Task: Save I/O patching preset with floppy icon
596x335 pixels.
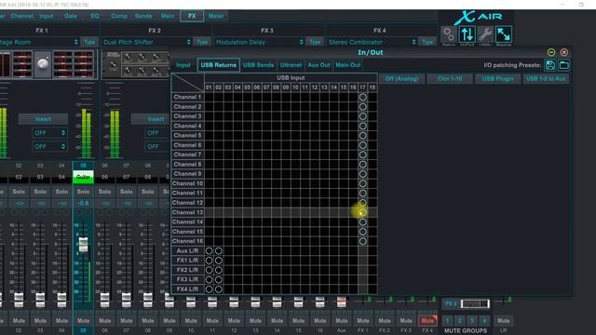Action: point(549,65)
